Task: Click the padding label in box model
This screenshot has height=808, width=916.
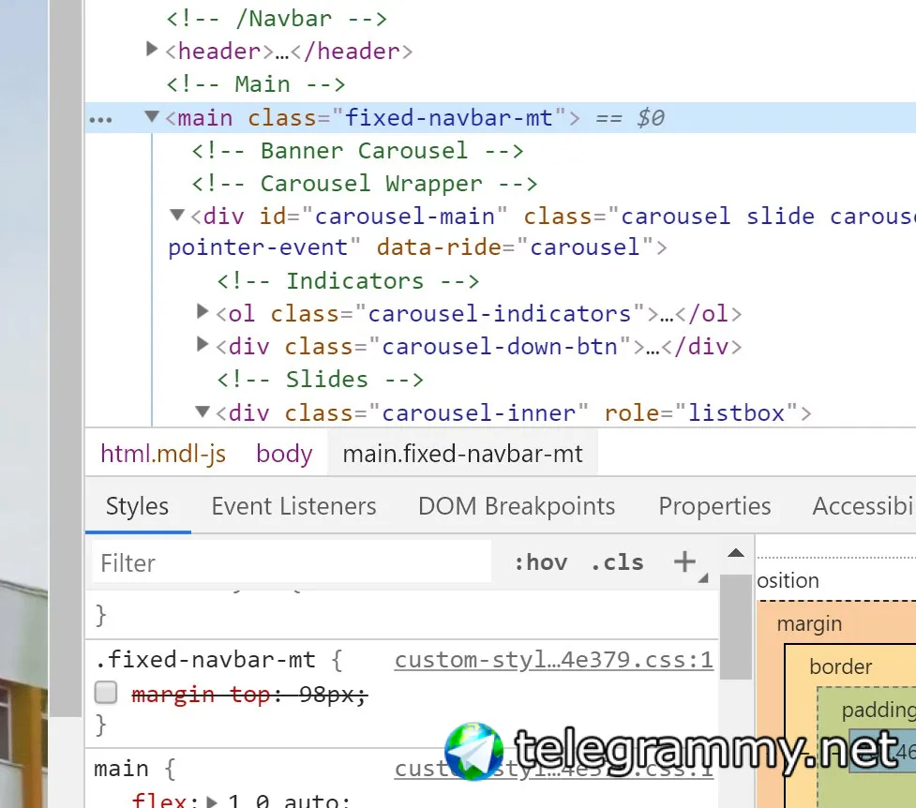Action: click(x=878, y=710)
